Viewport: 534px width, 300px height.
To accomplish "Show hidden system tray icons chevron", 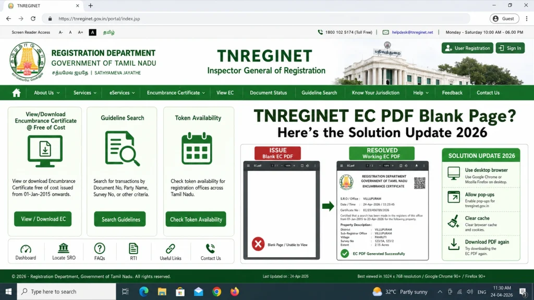I will [440, 292].
